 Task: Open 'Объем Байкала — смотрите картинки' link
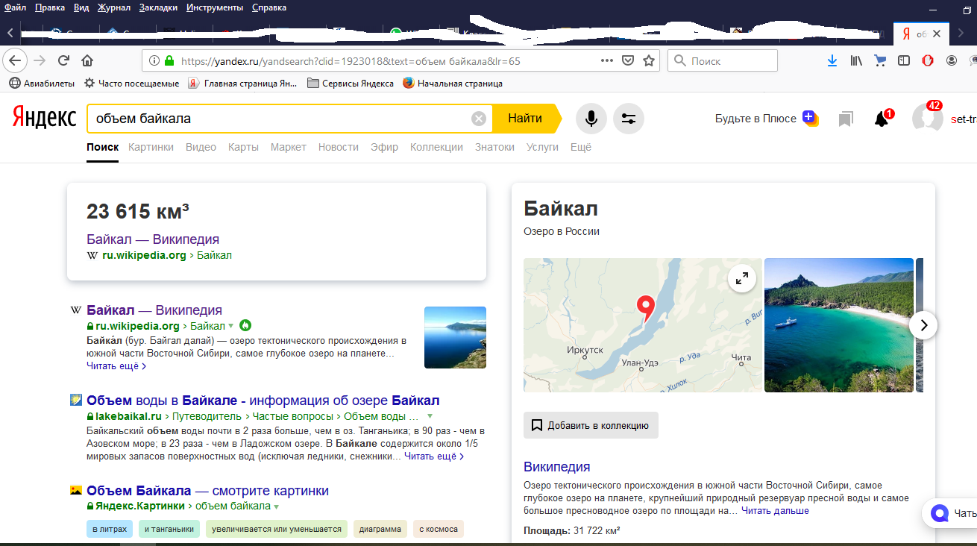point(207,491)
